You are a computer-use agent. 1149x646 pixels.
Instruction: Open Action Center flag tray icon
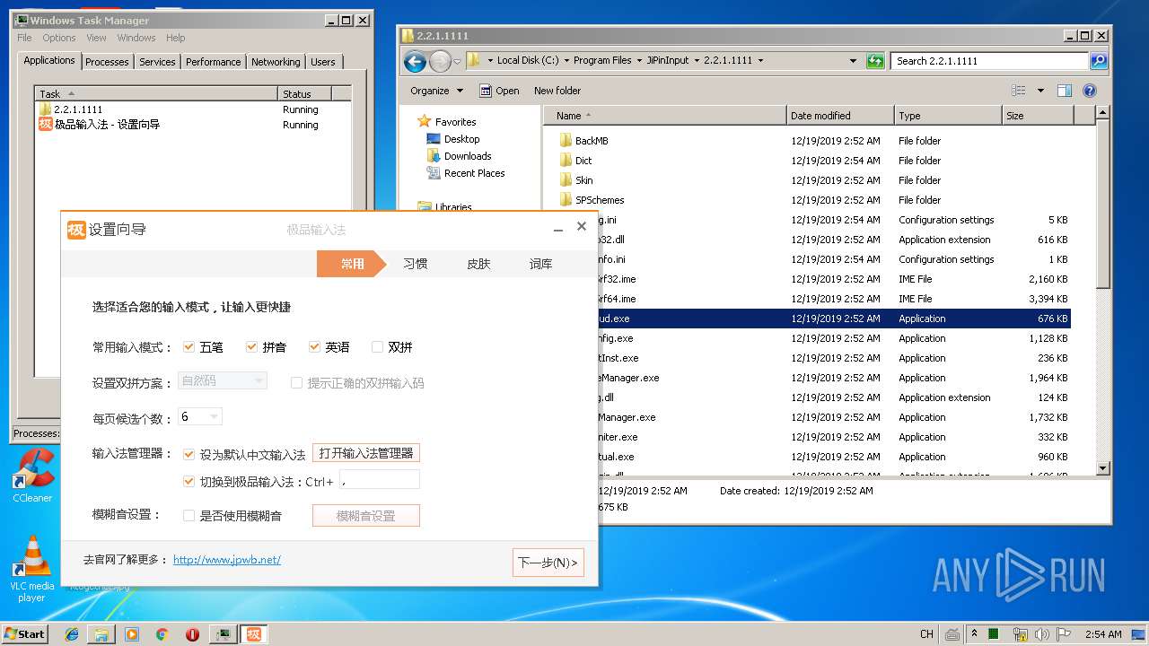[1066, 633]
